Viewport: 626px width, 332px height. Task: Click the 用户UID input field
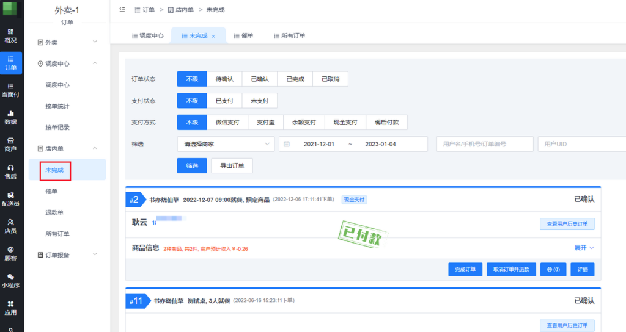(x=581, y=144)
